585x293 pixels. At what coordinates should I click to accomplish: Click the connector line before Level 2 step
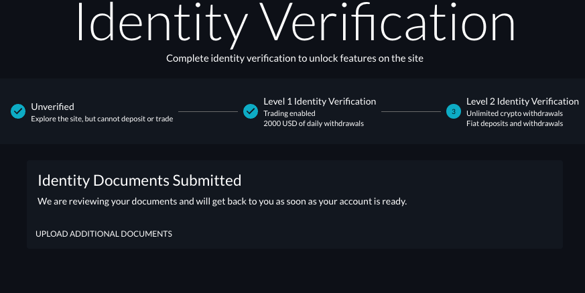click(x=411, y=111)
